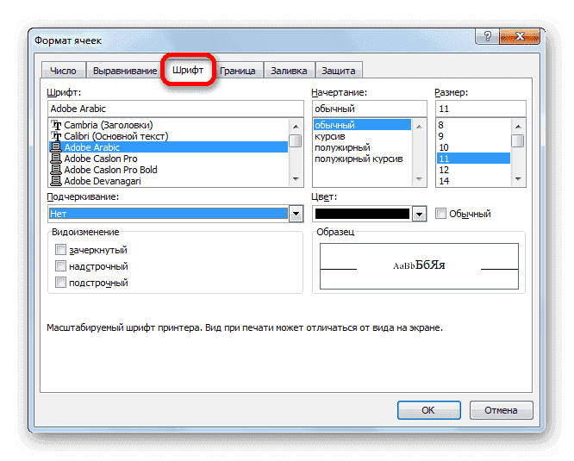The image size is (574, 461).
Task: Click the TrueType icon beside Calibri (Основной текст)
Action: click(x=57, y=136)
